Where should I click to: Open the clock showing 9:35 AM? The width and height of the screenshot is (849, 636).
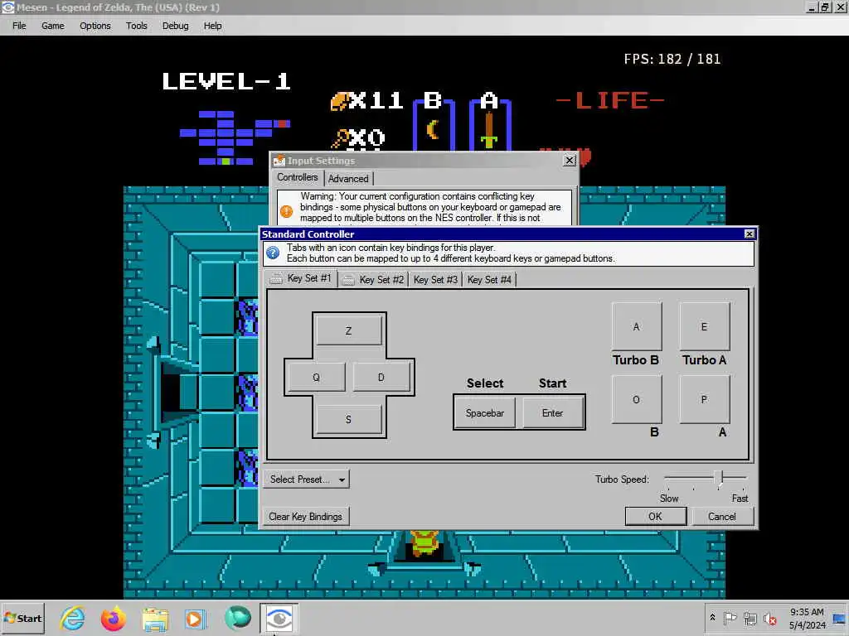[807, 618]
